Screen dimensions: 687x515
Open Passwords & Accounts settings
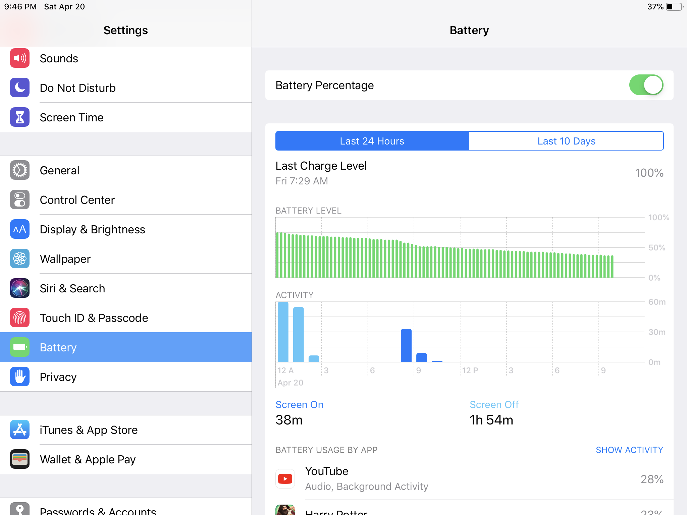pyautogui.click(x=126, y=507)
